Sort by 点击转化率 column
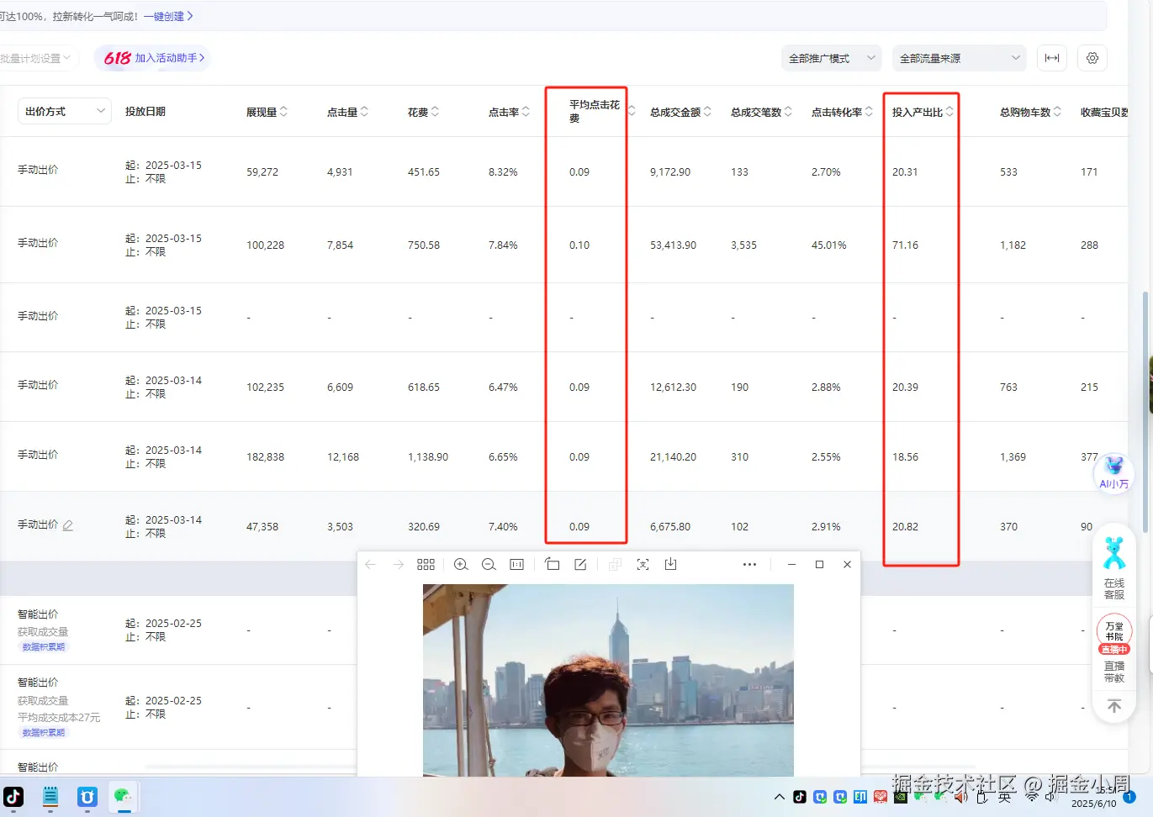This screenshot has height=817, width=1153. [869, 112]
